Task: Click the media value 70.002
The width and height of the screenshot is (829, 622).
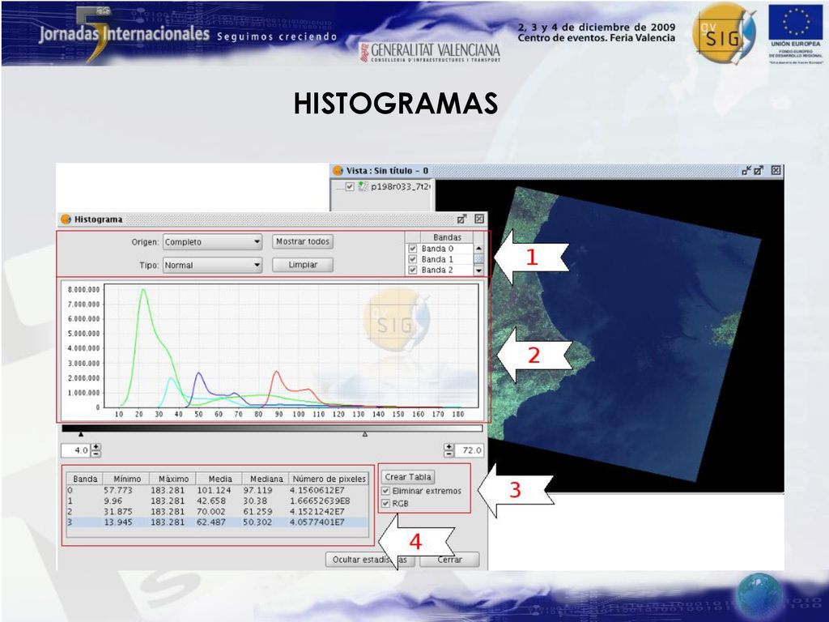Action: point(211,512)
